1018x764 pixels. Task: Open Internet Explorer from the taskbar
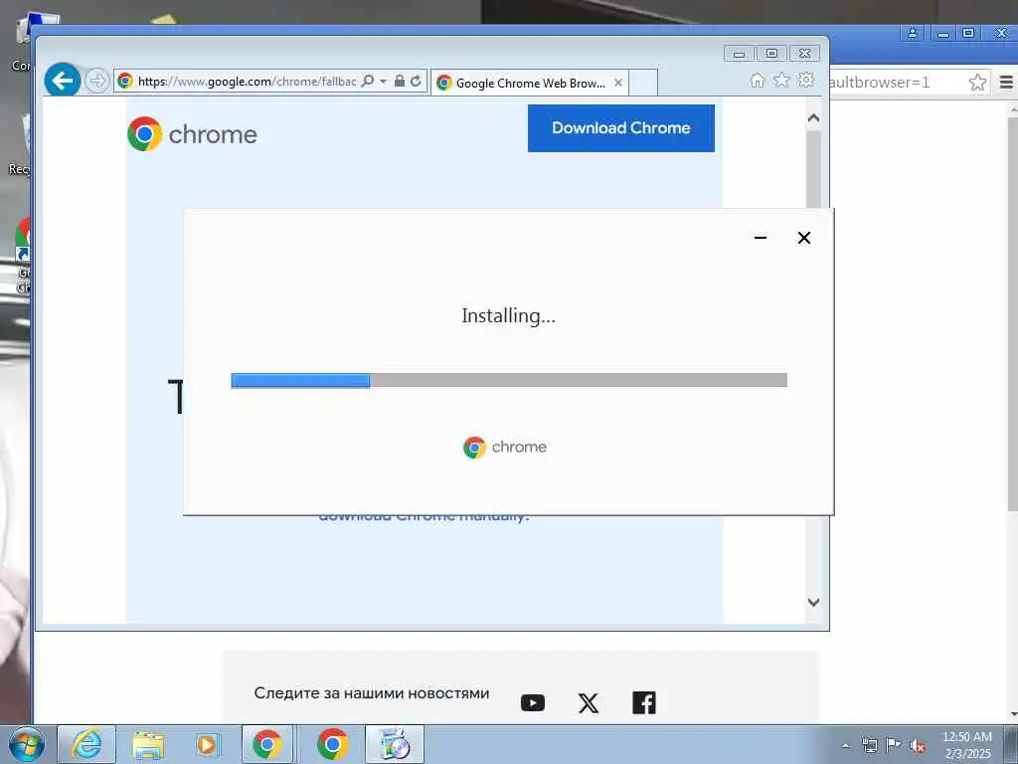click(x=86, y=744)
